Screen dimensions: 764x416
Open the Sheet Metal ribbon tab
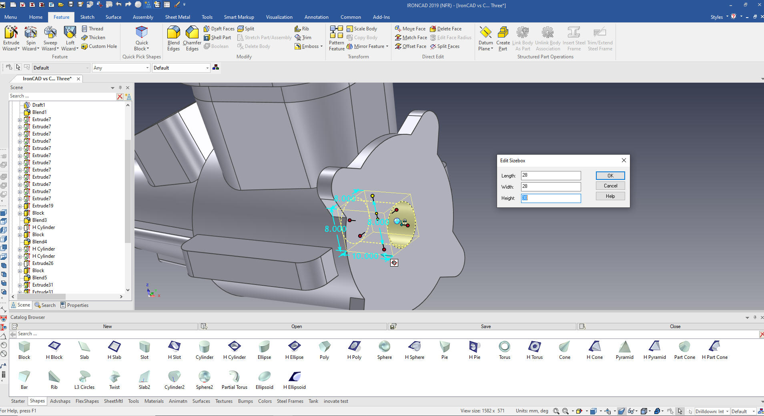[177, 17]
